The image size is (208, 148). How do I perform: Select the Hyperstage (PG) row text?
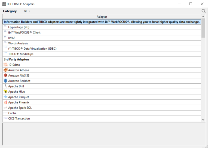point(19,27)
